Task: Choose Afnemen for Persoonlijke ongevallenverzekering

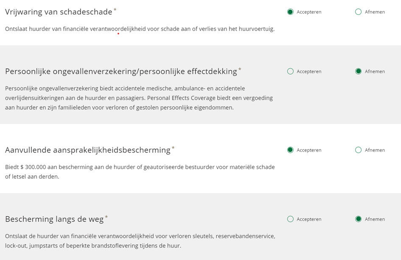Action: [x=358, y=72]
